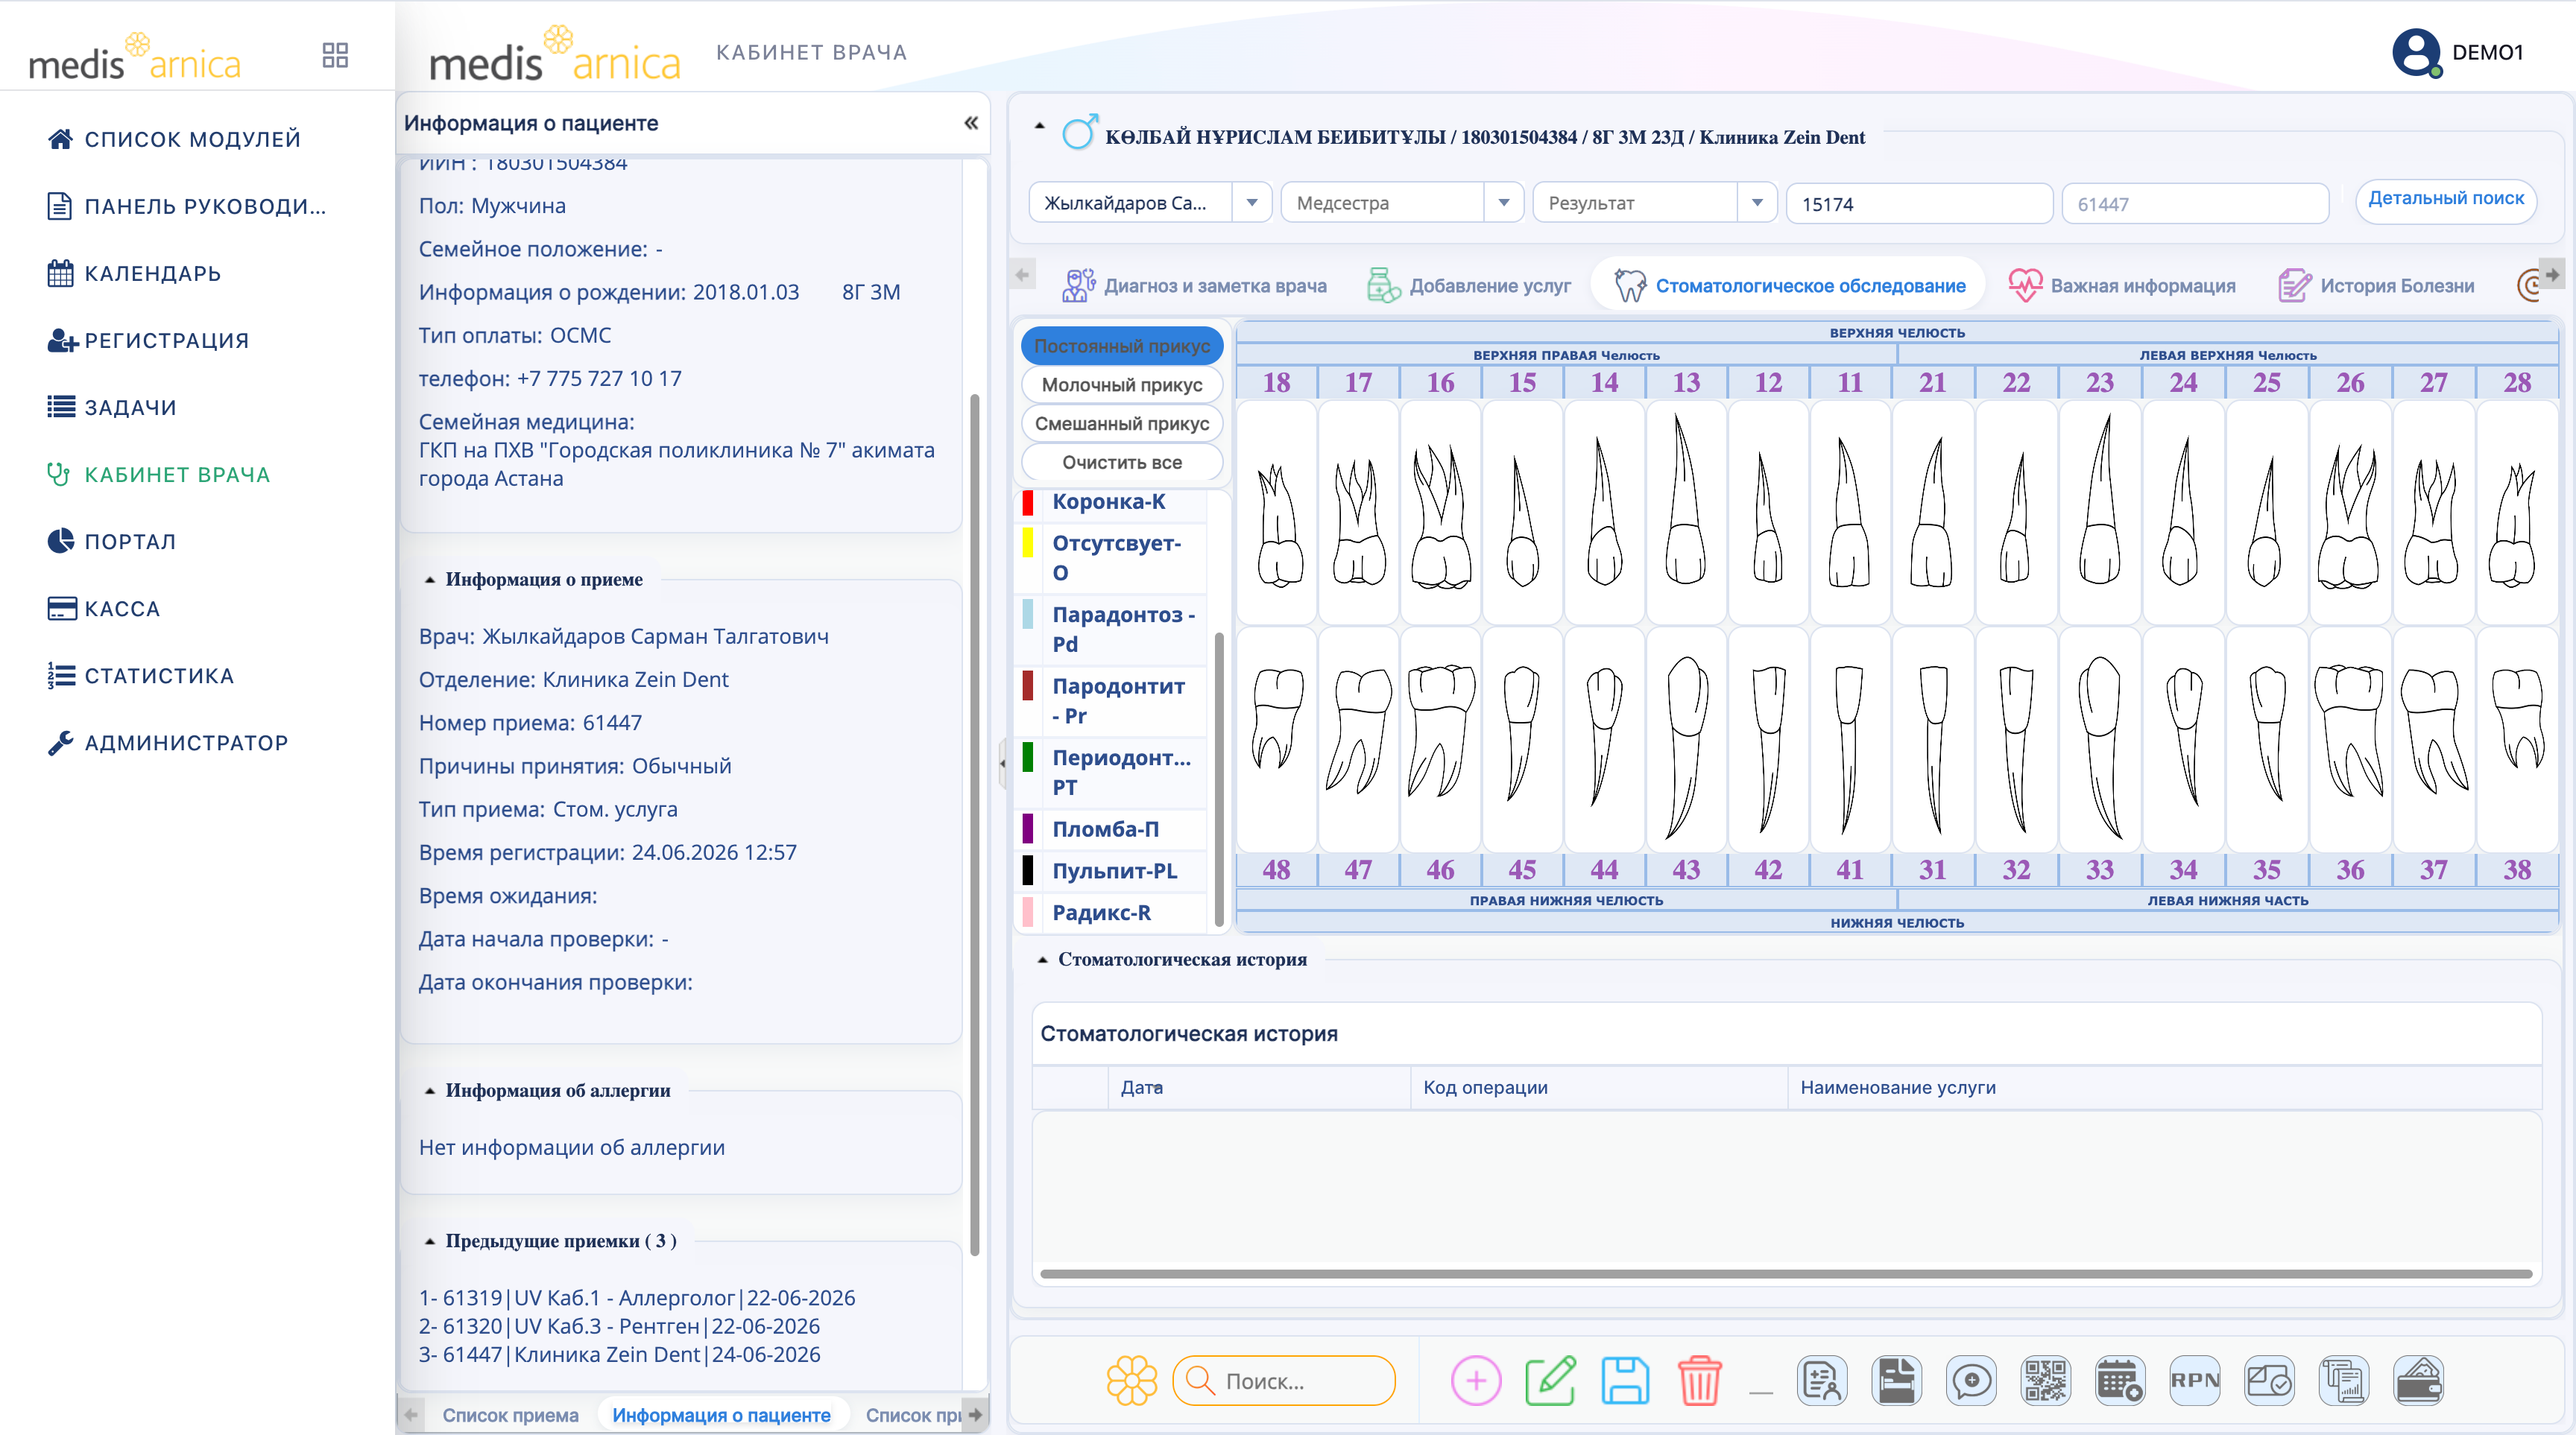Select Молочный прикус bite option
The height and width of the screenshot is (1435, 2576).
1121,384
